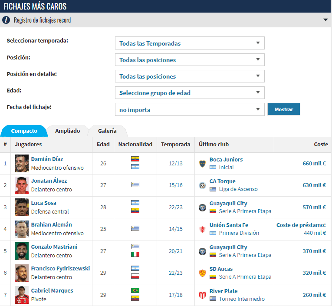Click the 570 mil € transfer fee
The height and width of the screenshot is (306, 332).
(314, 207)
